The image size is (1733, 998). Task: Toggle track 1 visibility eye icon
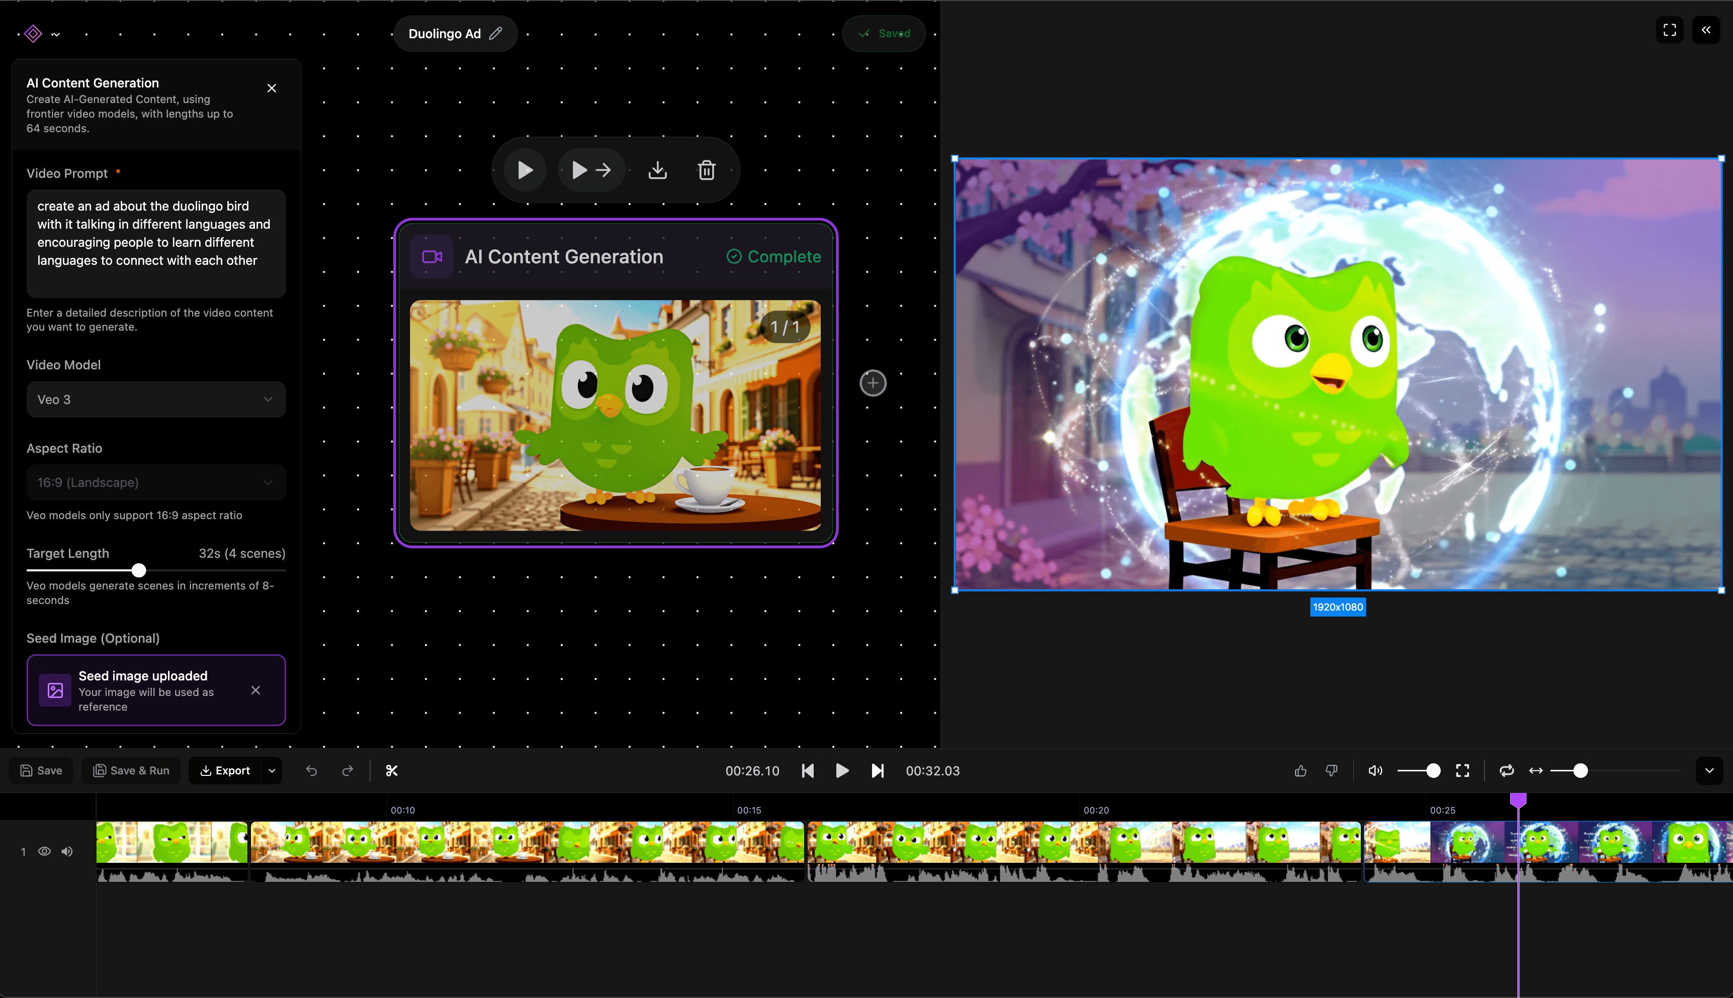(45, 851)
